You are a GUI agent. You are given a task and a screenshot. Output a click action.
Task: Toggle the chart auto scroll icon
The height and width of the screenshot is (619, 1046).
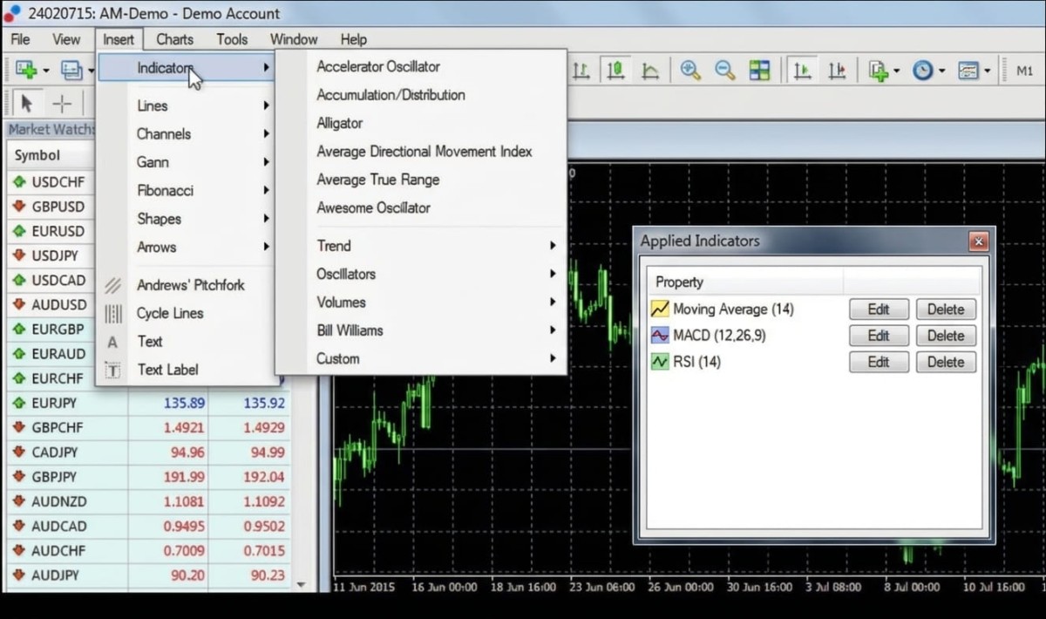tap(803, 71)
